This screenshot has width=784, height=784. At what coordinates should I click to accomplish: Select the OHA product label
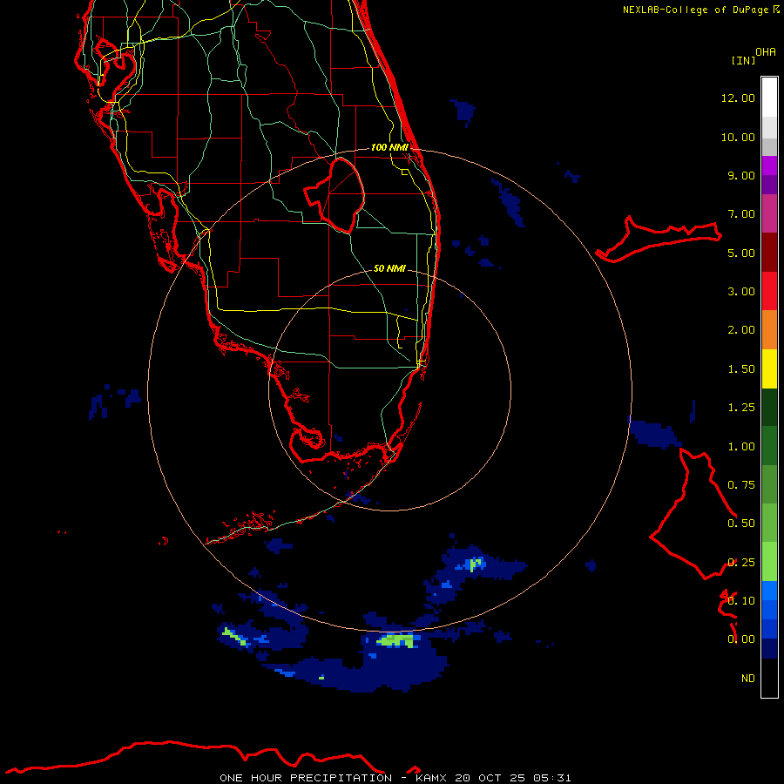[x=766, y=52]
